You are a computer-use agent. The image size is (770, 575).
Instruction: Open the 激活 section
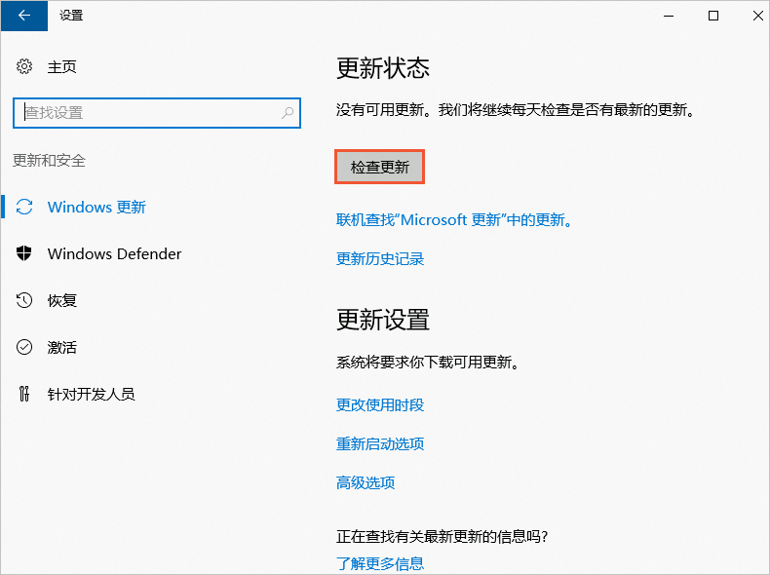[61, 348]
